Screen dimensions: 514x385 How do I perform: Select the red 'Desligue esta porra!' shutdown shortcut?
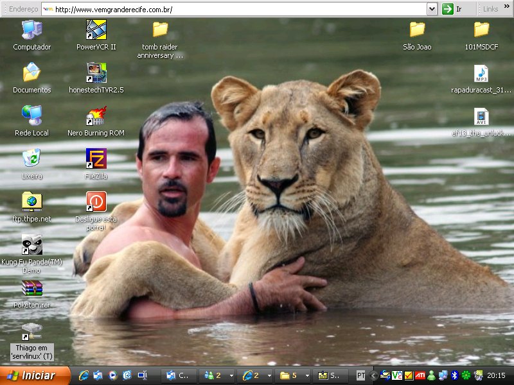tap(96, 201)
